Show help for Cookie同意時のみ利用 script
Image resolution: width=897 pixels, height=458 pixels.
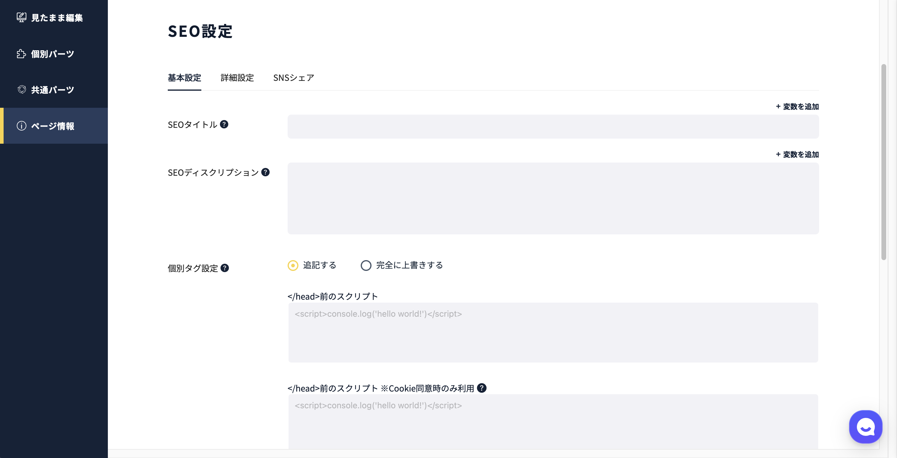point(481,388)
